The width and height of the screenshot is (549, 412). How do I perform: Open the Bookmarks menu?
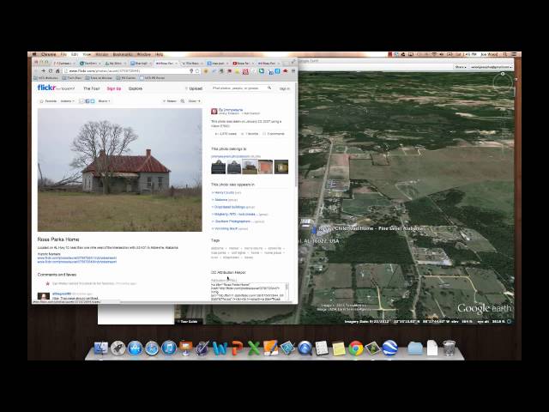click(123, 54)
